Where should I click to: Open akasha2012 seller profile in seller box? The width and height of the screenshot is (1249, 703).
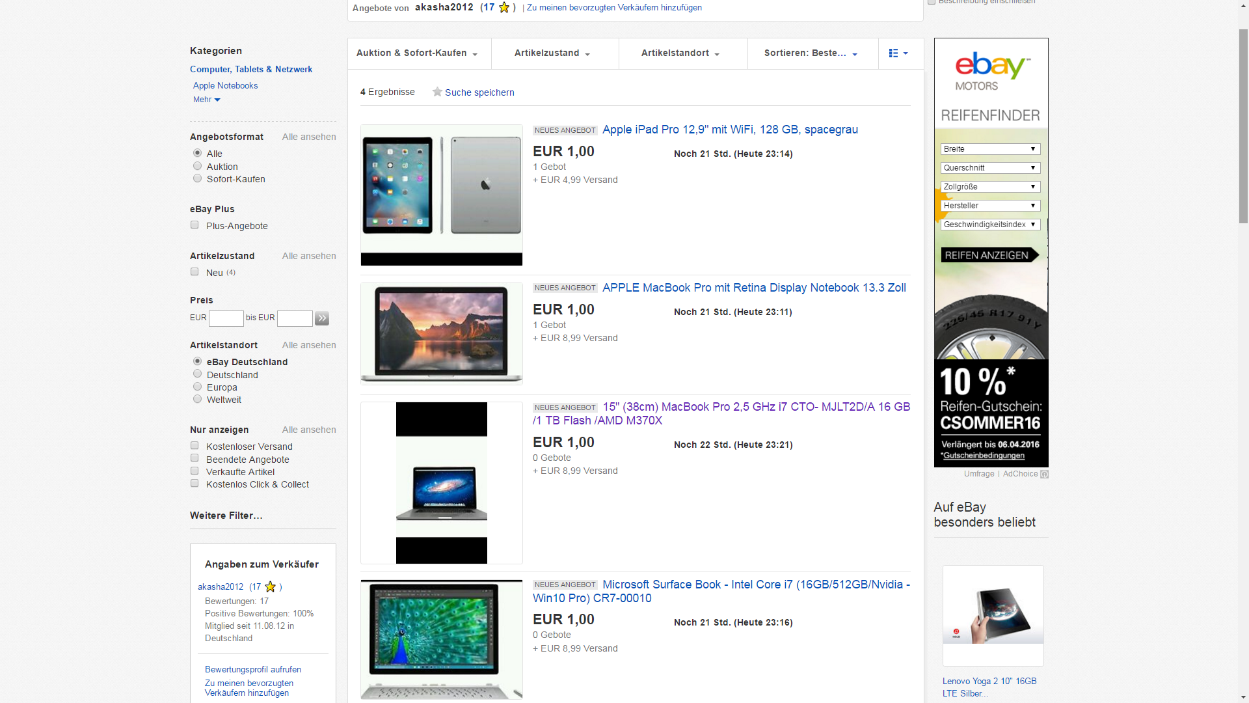click(x=221, y=586)
